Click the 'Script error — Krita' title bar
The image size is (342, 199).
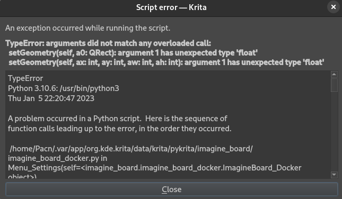pyautogui.click(x=171, y=7)
